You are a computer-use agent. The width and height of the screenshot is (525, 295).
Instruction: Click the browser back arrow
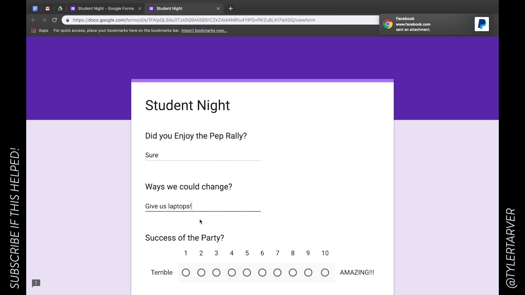coord(34,20)
